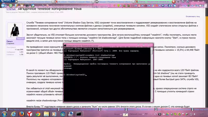The height and width of the screenshot is (117, 208).
Task: Open the system clock showing 1:27
Action: coord(201,114)
